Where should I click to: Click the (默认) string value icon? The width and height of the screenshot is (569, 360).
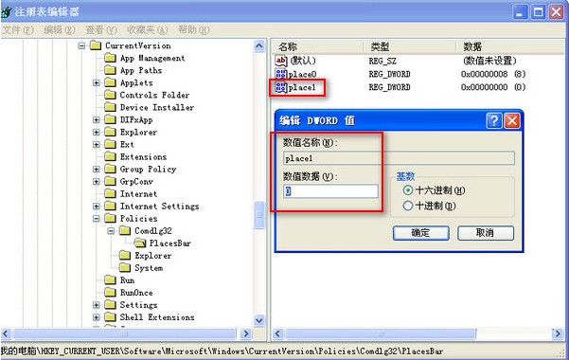point(281,61)
